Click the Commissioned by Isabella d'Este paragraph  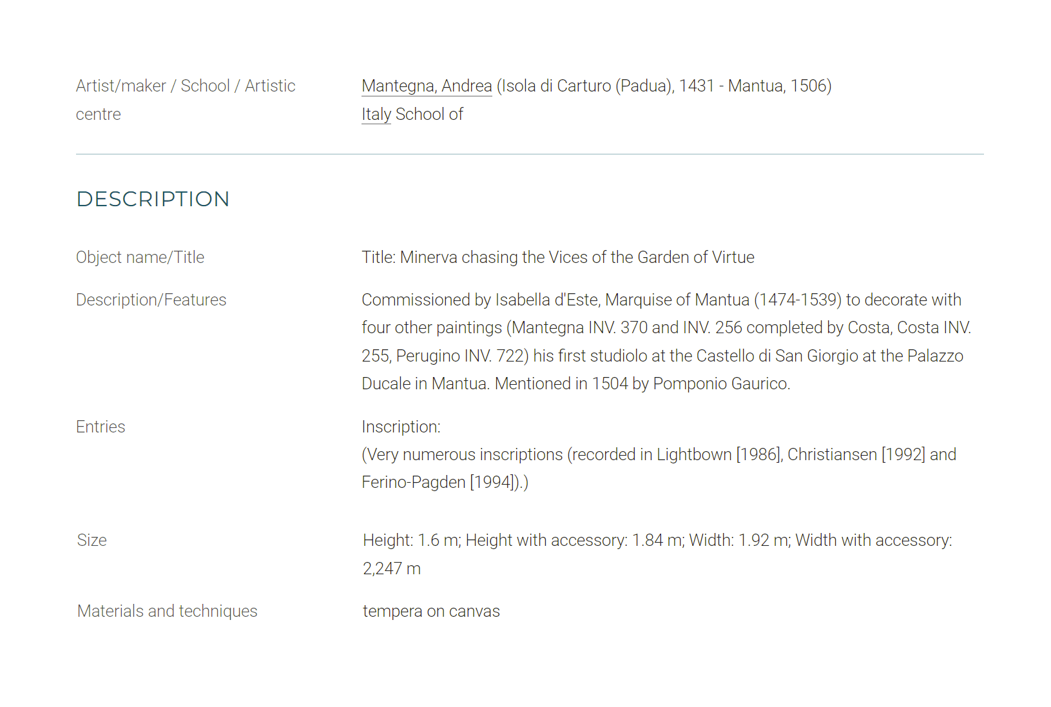click(666, 342)
